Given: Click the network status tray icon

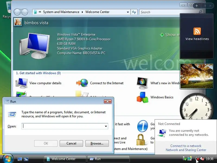Looking at the screenshot, I should pyautogui.click(x=197, y=159).
